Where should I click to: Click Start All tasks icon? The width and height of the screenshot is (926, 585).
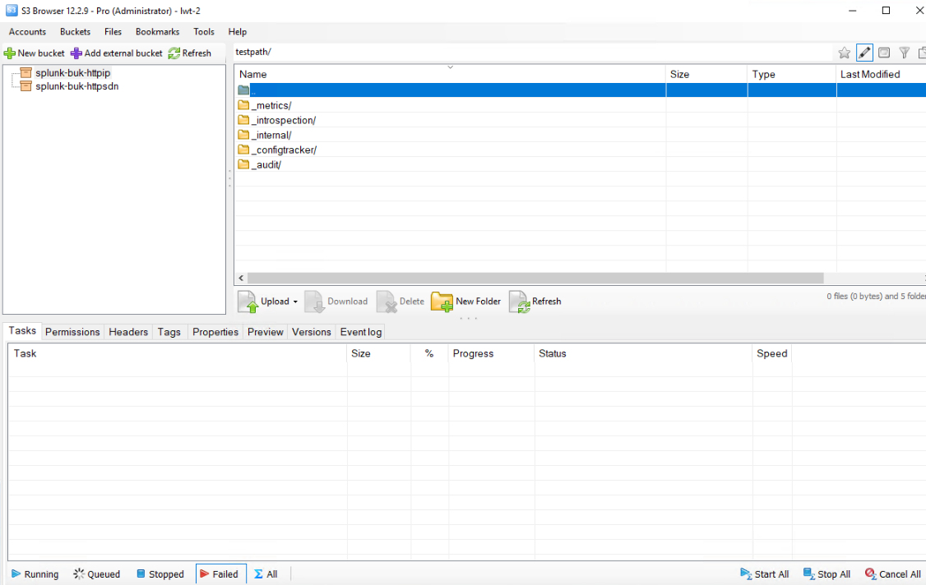tap(746, 574)
